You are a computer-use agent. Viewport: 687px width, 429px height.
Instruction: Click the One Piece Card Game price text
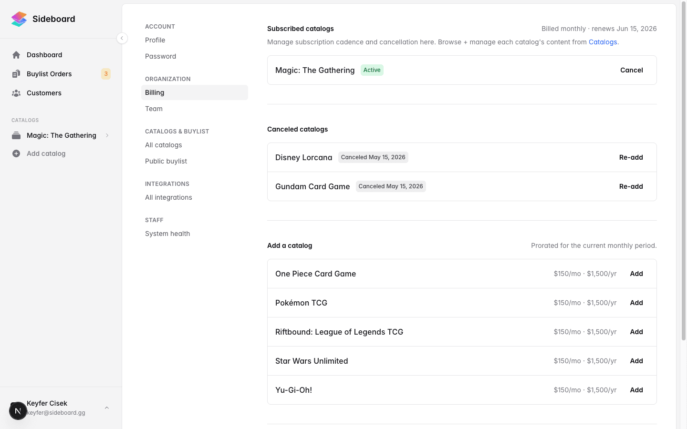pos(585,274)
